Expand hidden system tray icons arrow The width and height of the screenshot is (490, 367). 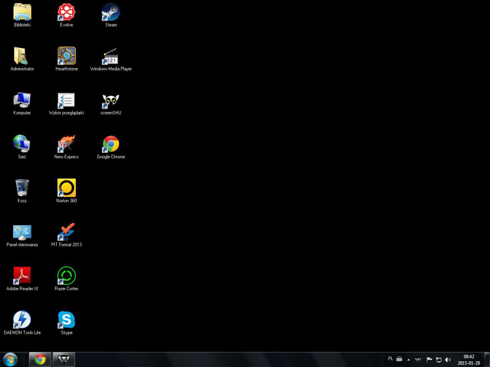[409, 360]
